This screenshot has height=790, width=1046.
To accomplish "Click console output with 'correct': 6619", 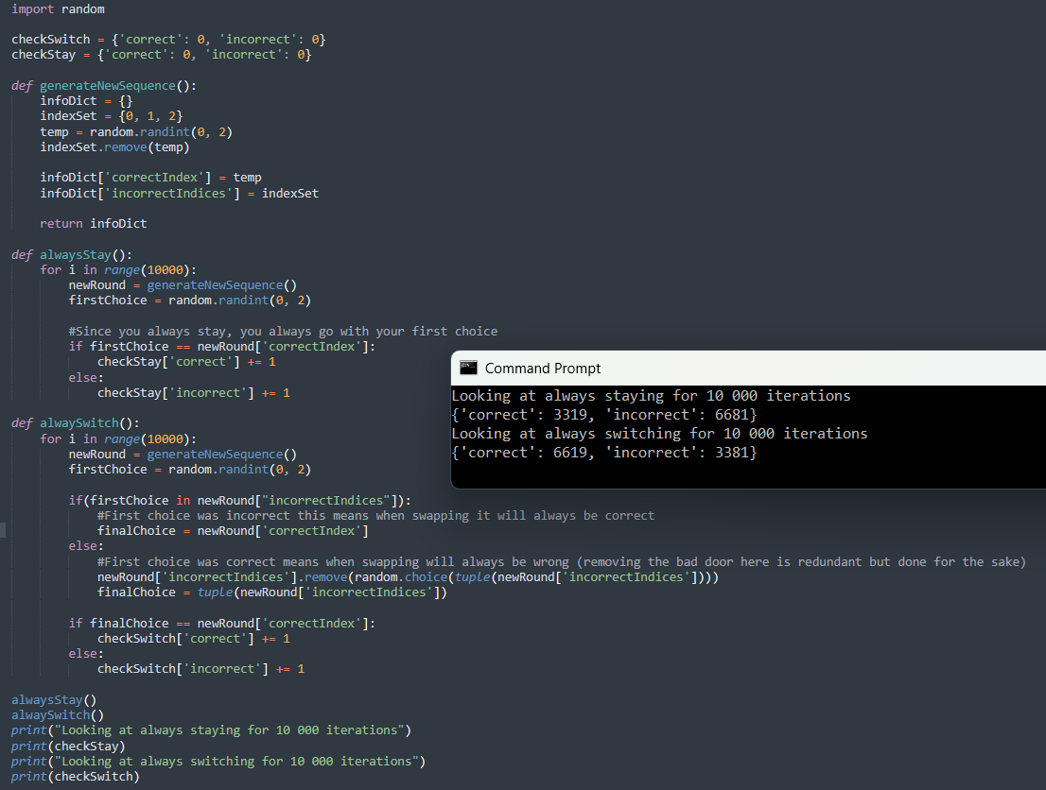I will point(604,453).
